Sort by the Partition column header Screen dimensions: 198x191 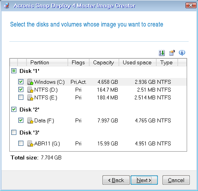pyautogui.click(x=47, y=62)
